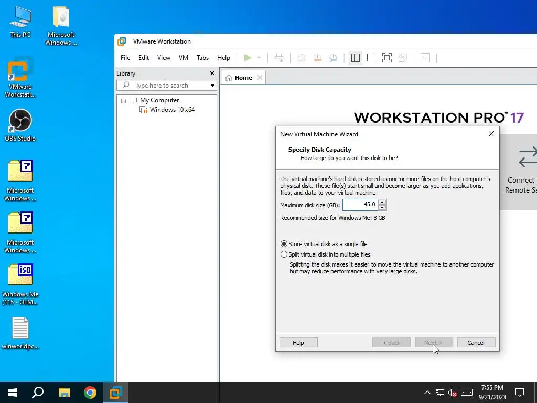
Task: Open Google Chrome from the taskbar
Action: tap(90, 393)
